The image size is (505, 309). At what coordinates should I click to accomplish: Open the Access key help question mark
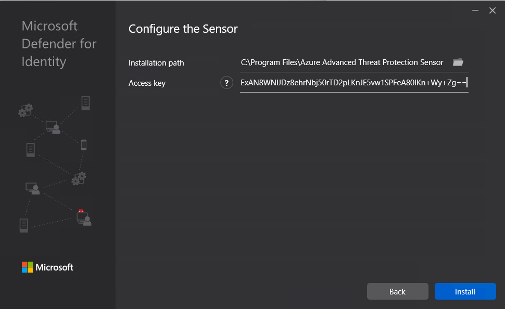coord(226,83)
